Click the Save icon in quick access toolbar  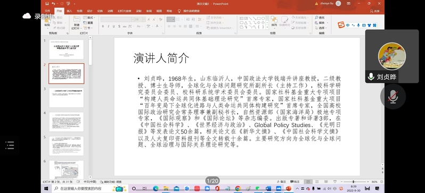[x=47, y=4]
